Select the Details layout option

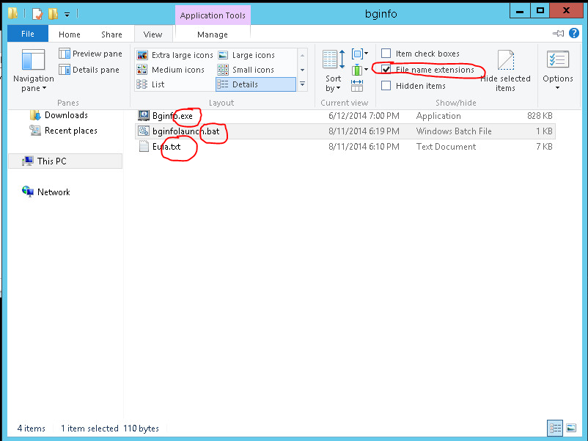(x=256, y=84)
